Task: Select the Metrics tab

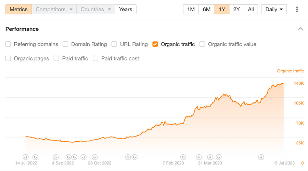Action: coord(19,9)
